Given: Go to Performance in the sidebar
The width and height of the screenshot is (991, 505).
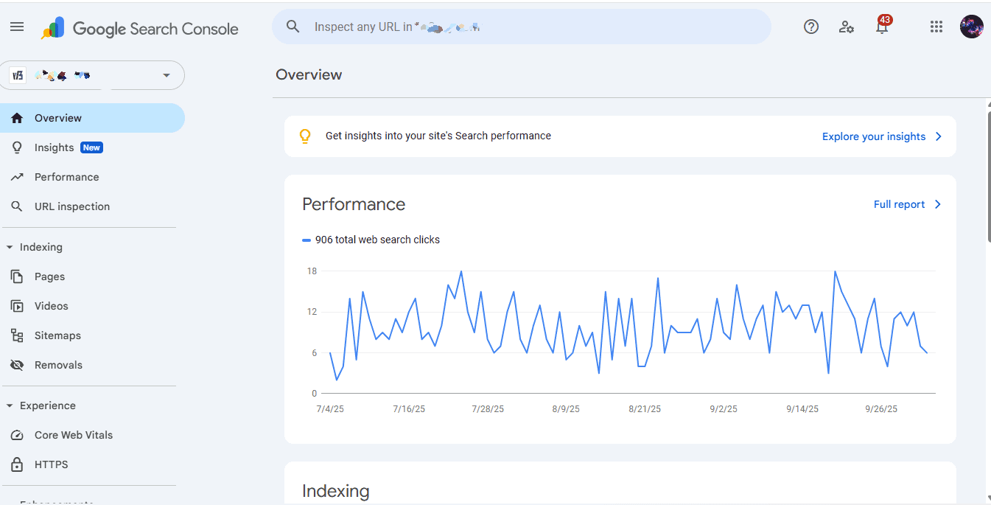Looking at the screenshot, I should click(66, 177).
